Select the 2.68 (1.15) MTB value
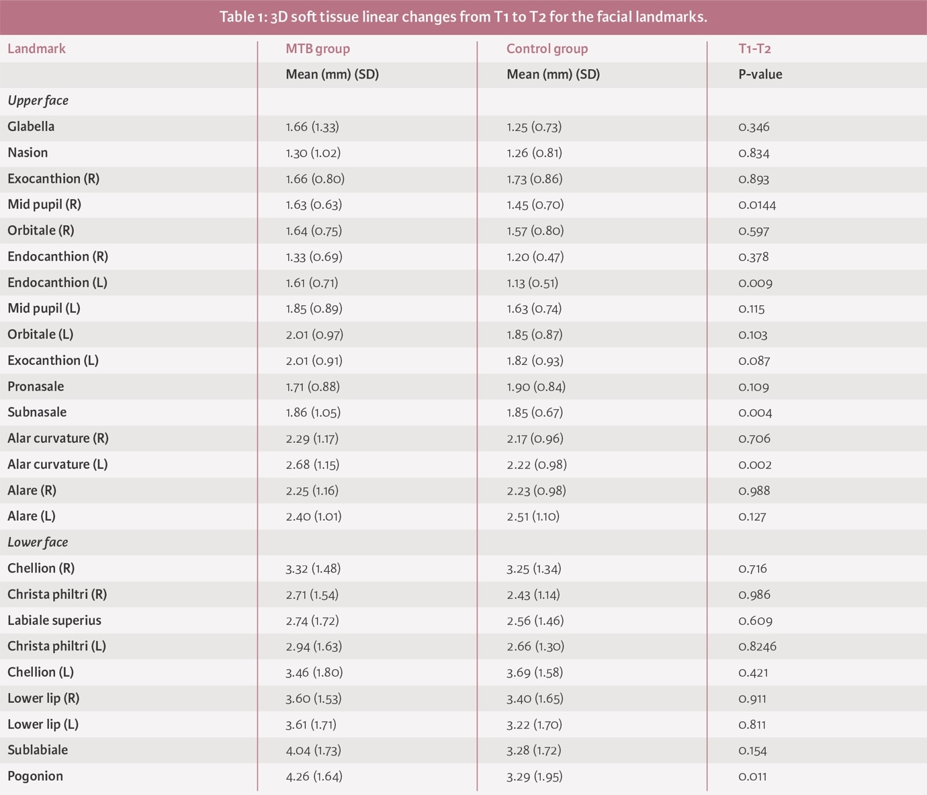The image size is (927, 795). (x=312, y=464)
